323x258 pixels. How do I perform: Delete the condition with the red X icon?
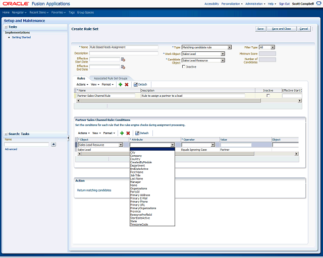click(x=128, y=133)
